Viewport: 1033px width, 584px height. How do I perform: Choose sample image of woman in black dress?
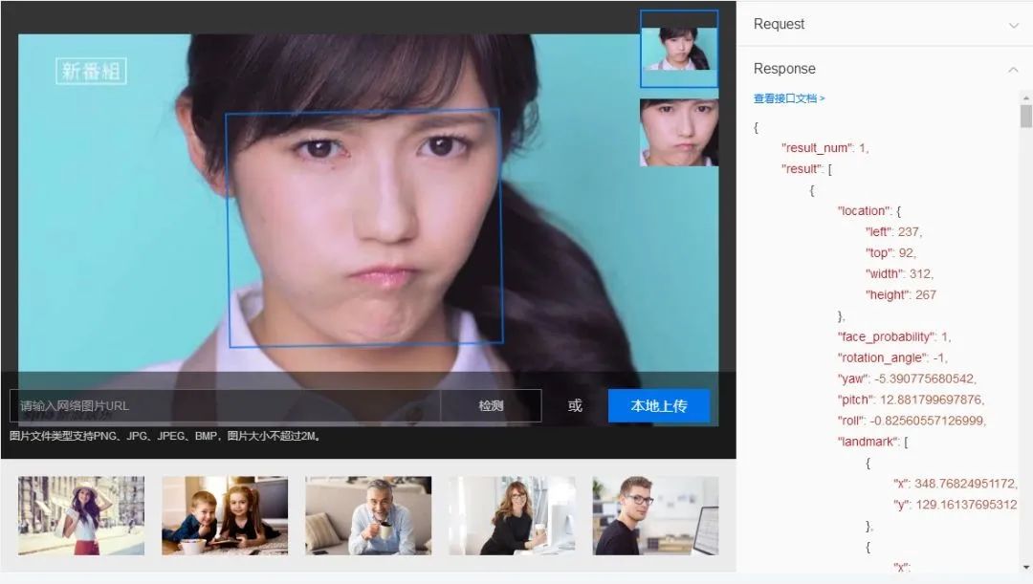tap(512, 515)
